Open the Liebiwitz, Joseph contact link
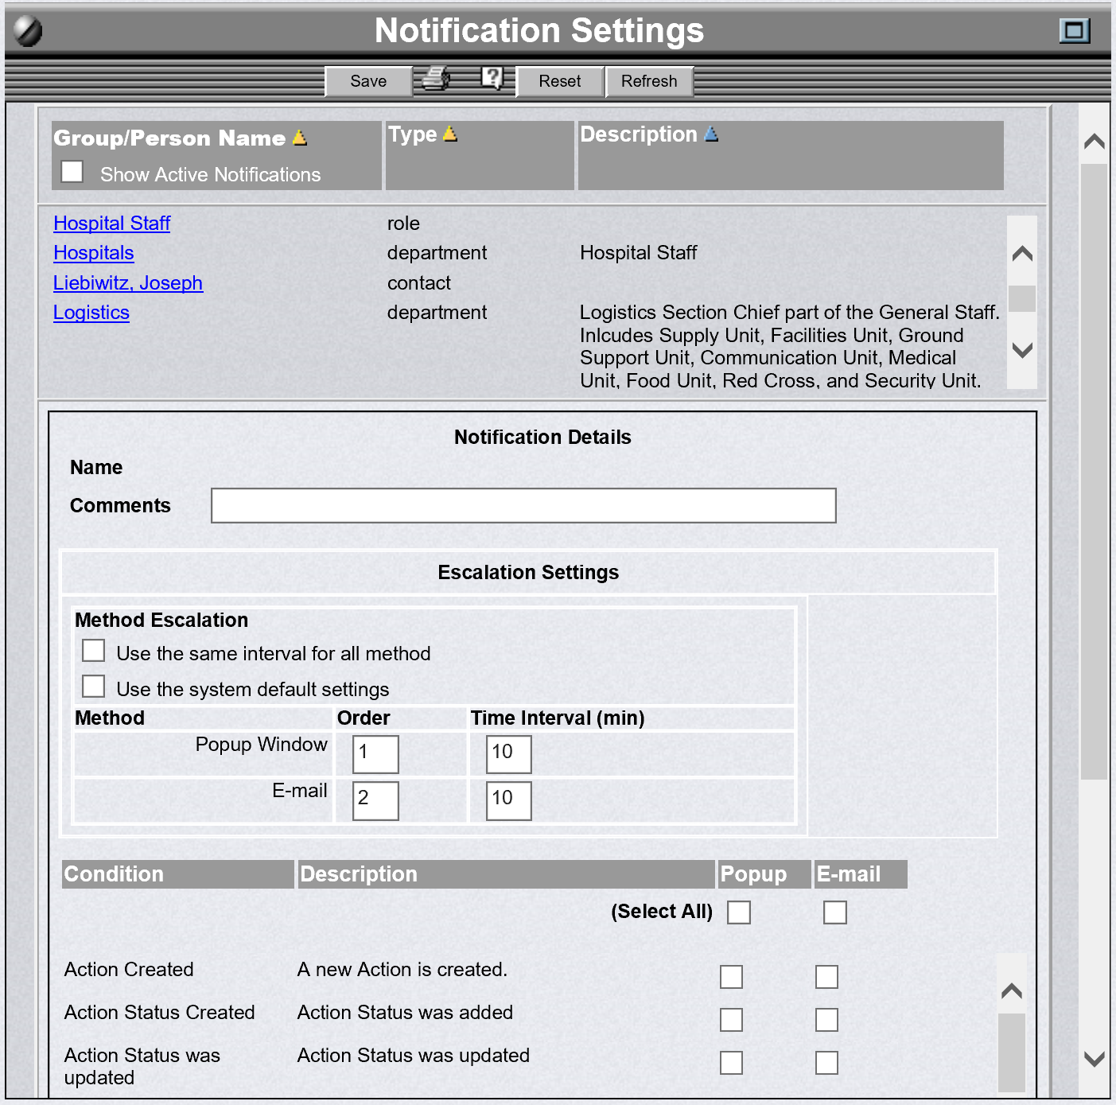The width and height of the screenshot is (1116, 1105). [128, 283]
